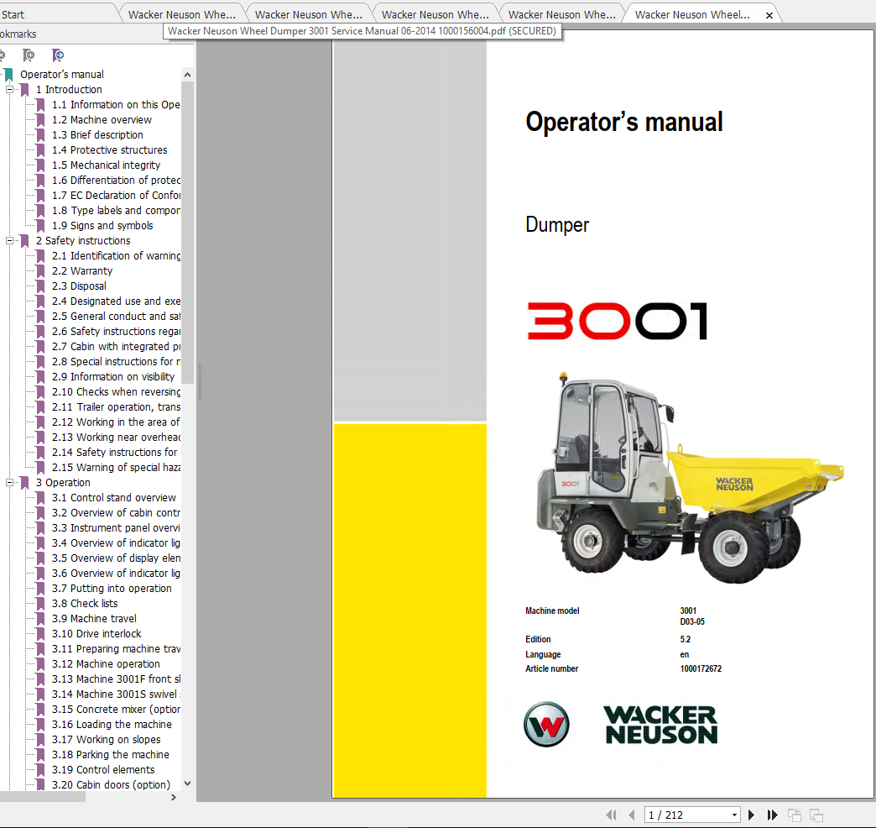Switch to the first Wacker Neuson tab
Image resolution: width=876 pixels, height=828 pixels.
pyautogui.click(x=181, y=14)
